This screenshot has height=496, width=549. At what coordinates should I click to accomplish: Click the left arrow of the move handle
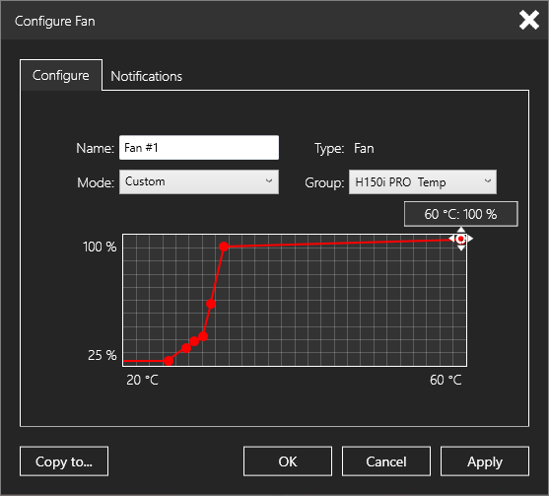(x=451, y=239)
